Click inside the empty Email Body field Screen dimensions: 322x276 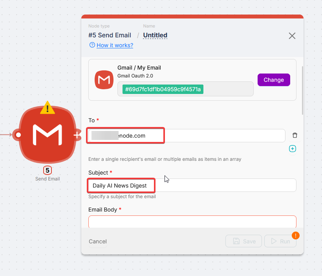pos(192,222)
